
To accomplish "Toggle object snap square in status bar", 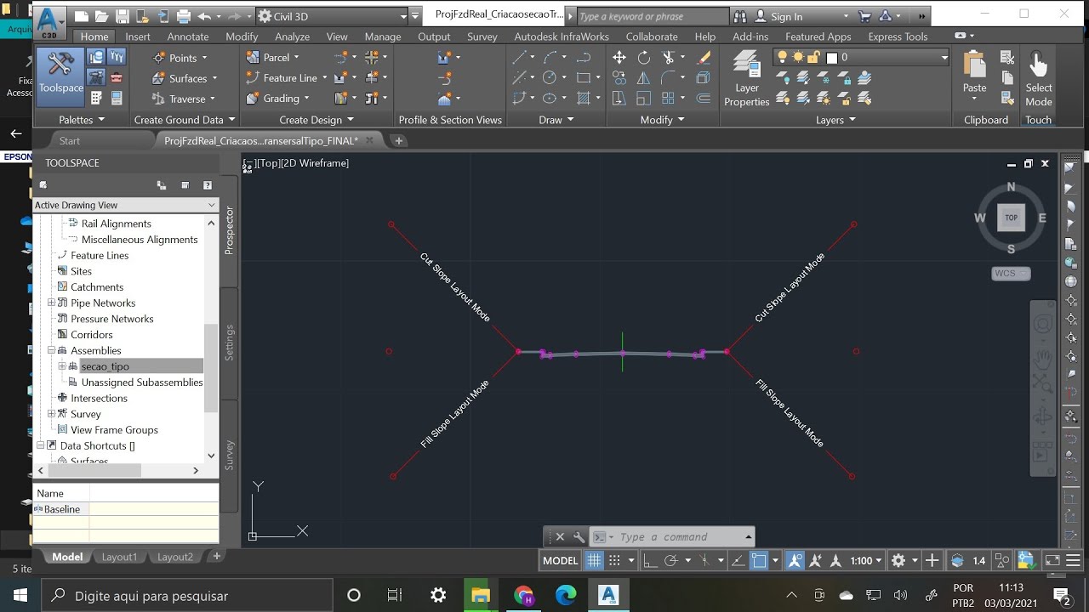I will [758, 560].
